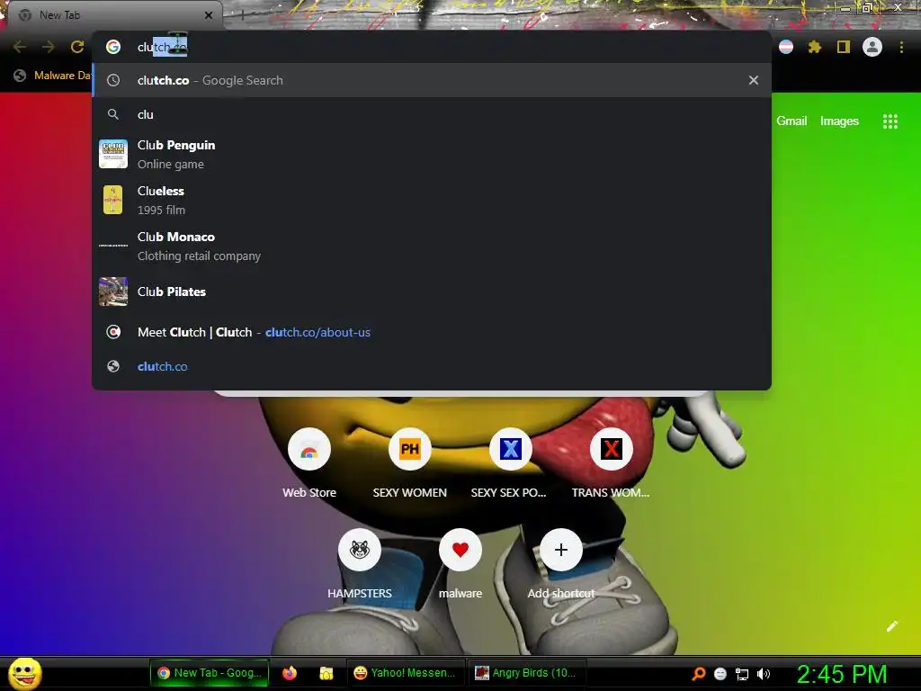Toggle the side panel icon

844,47
